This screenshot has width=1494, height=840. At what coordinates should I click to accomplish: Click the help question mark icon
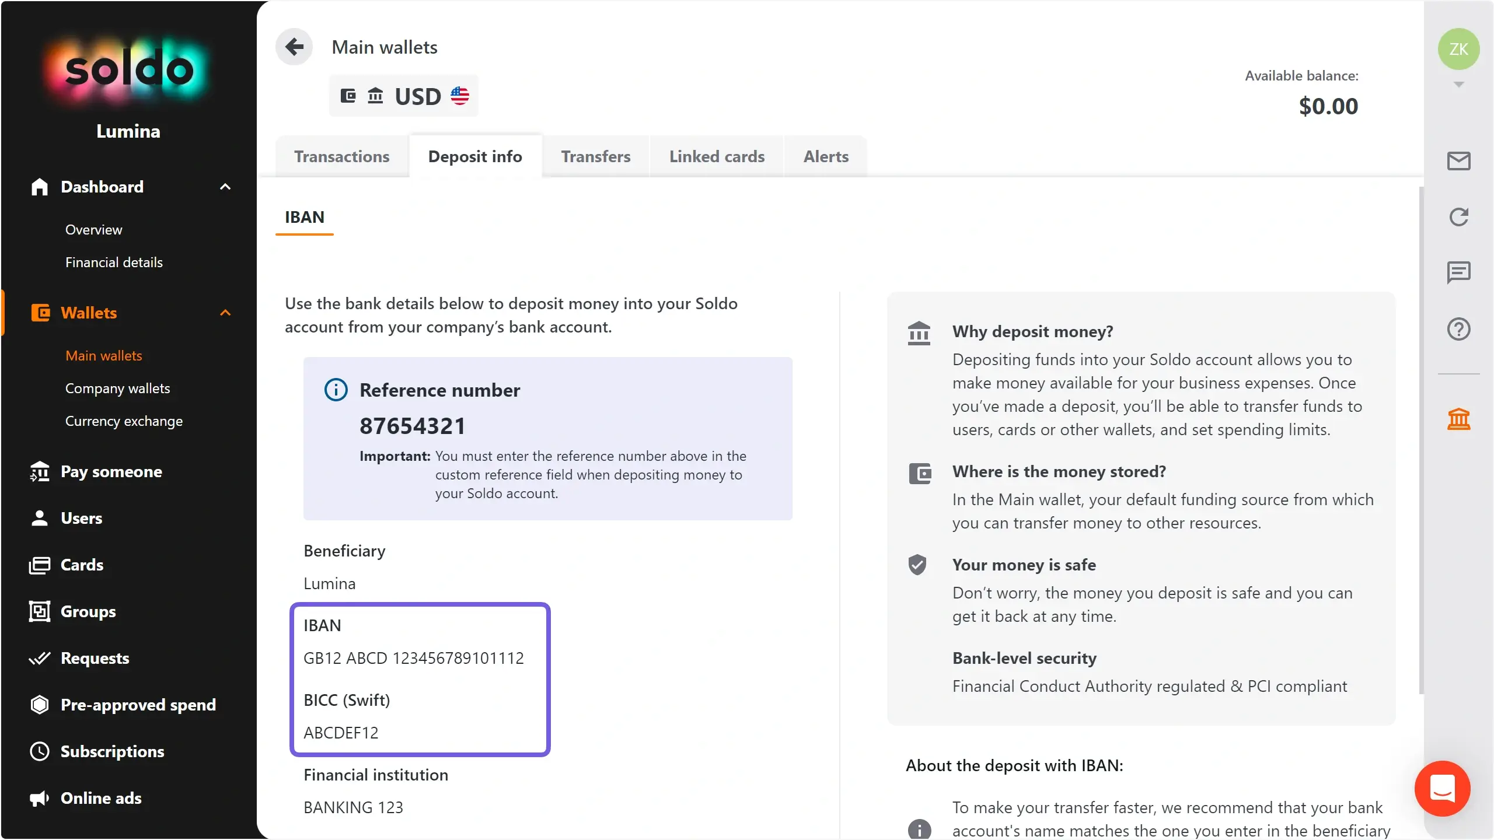coord(1458,329)
